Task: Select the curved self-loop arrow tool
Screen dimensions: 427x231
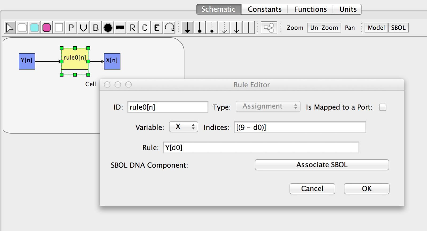Action: pyautogui.click(x=169, y=28)
